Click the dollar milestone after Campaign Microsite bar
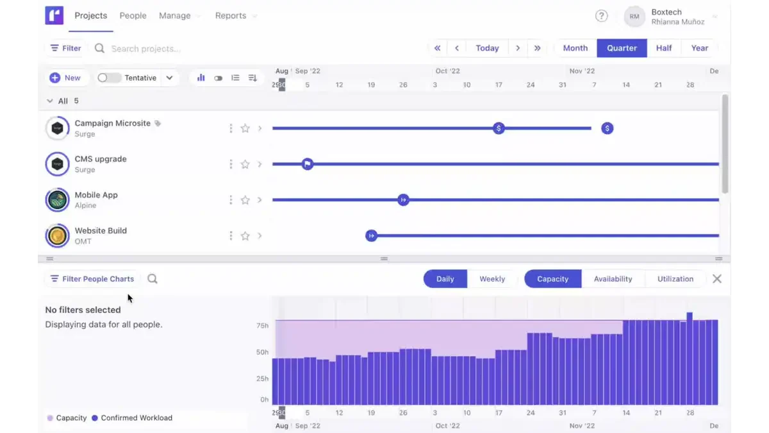 607,128
